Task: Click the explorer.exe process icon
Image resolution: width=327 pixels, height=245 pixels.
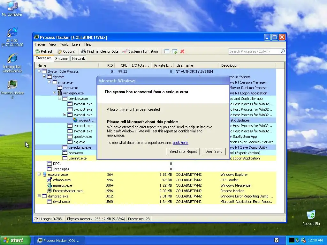Action: (x=44, y=174)
